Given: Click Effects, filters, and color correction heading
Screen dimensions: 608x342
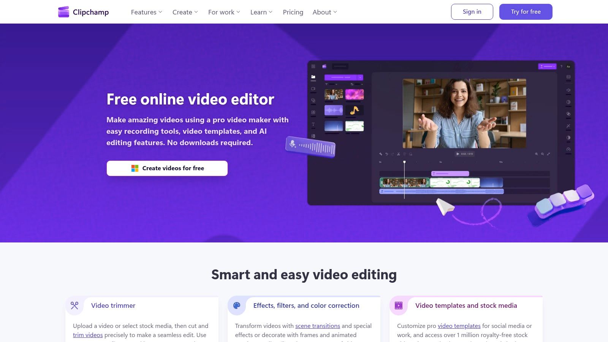Looking at the screenshot, I should (306, 306).
